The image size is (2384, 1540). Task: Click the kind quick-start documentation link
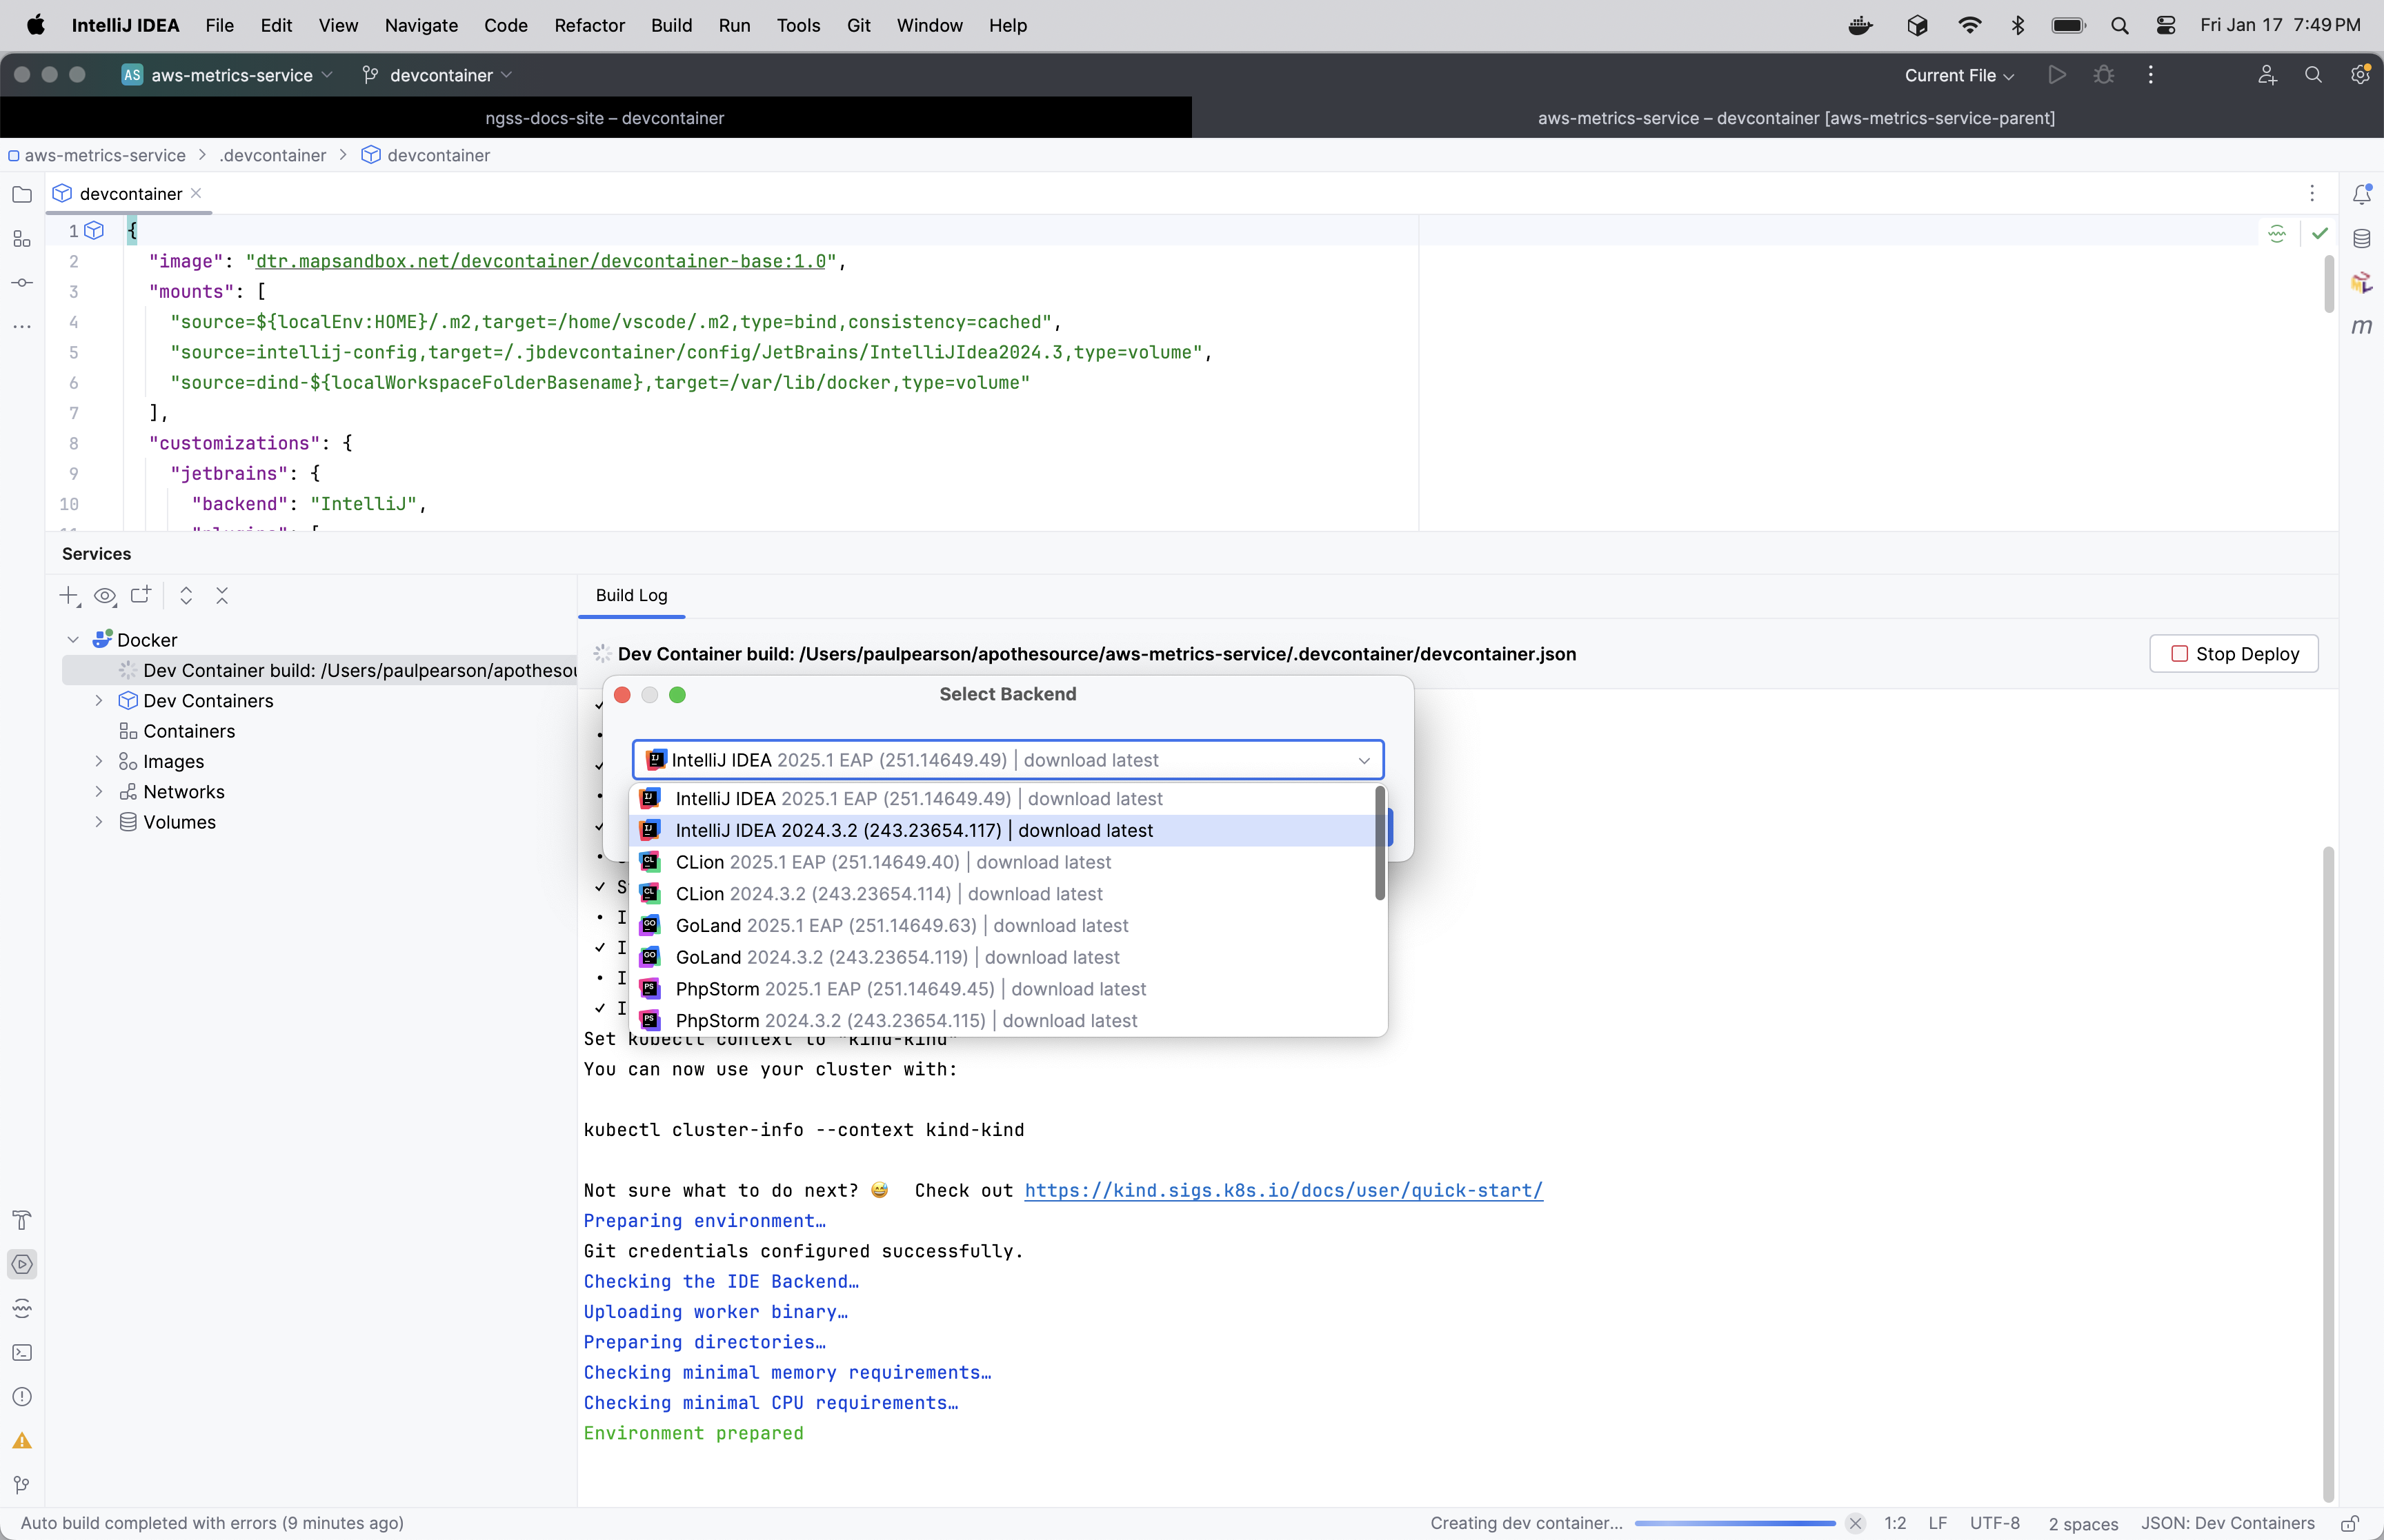1284,1190
